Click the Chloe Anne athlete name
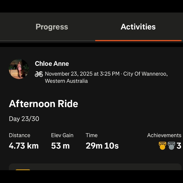This screenshot has width=183, height=183. (52, 63)
